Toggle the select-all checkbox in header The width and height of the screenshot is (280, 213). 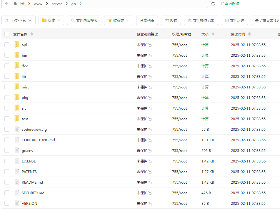click(x=7, y=34)
